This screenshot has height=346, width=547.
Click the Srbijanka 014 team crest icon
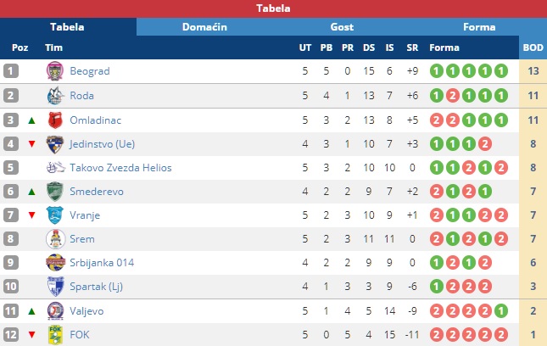55,263
